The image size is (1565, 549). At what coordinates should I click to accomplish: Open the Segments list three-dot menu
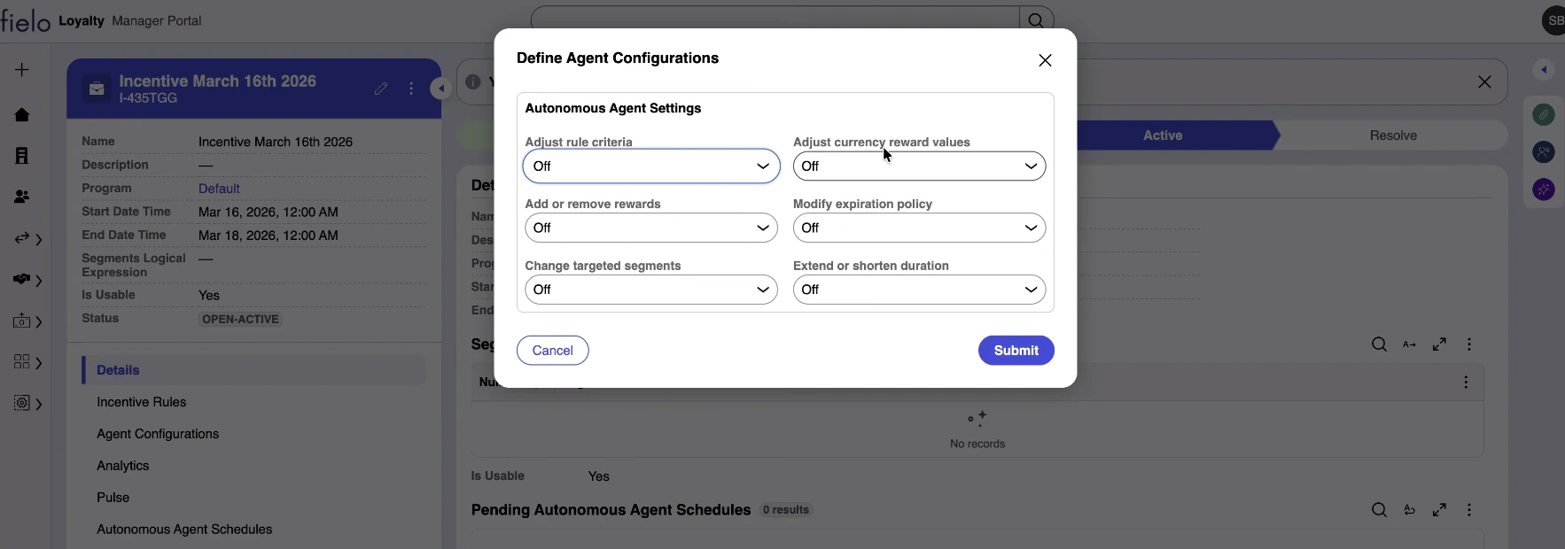coord(1469,344)
